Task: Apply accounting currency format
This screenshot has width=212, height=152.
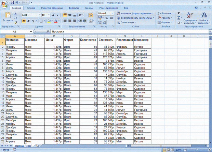Action: click(100, 18)
